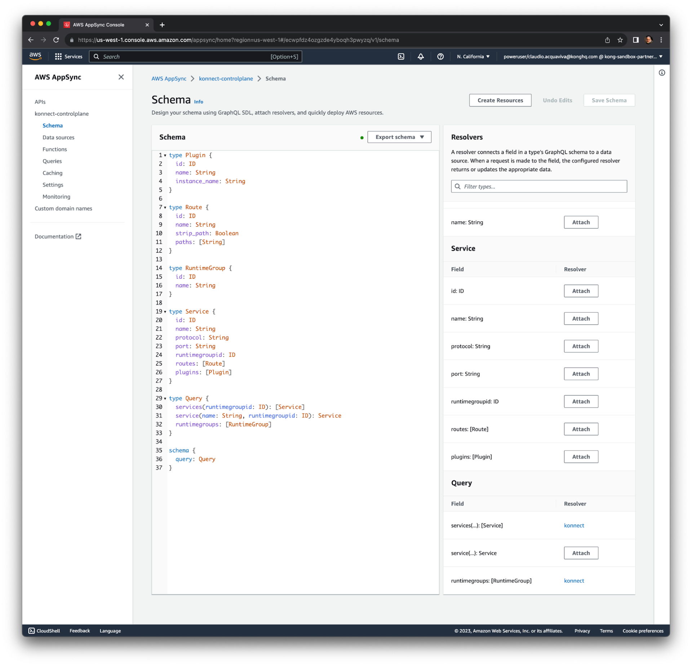Open CloudShell from the top navigation icon
This screenshot has height=666, width=692.
(x=401, y=57)
